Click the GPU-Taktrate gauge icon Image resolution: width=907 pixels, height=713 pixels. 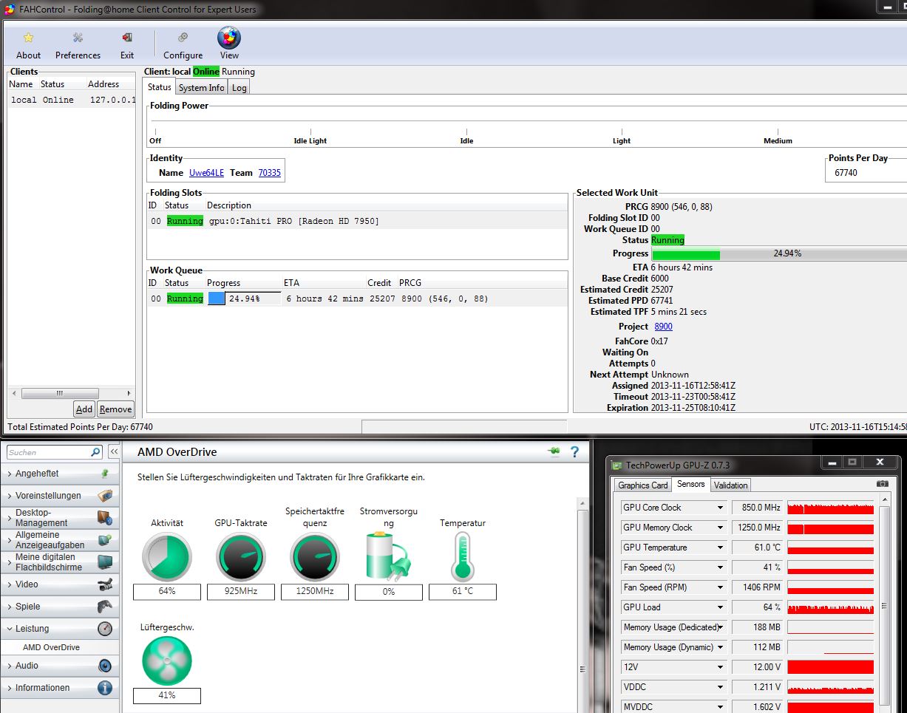click(x=240, y=556)
